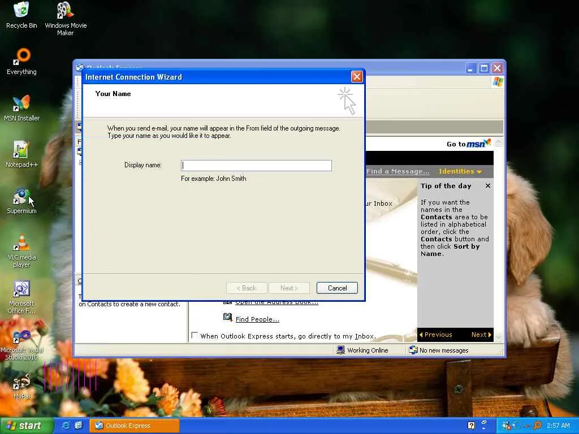This screenshot has width=579, height=434.
Task: Click the Find a Message link
Action: [x=397, y=171]
